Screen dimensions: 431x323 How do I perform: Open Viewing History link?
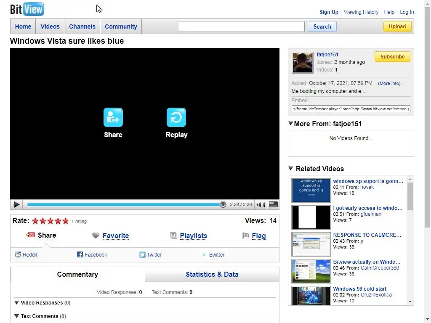(x=361, y=12)
